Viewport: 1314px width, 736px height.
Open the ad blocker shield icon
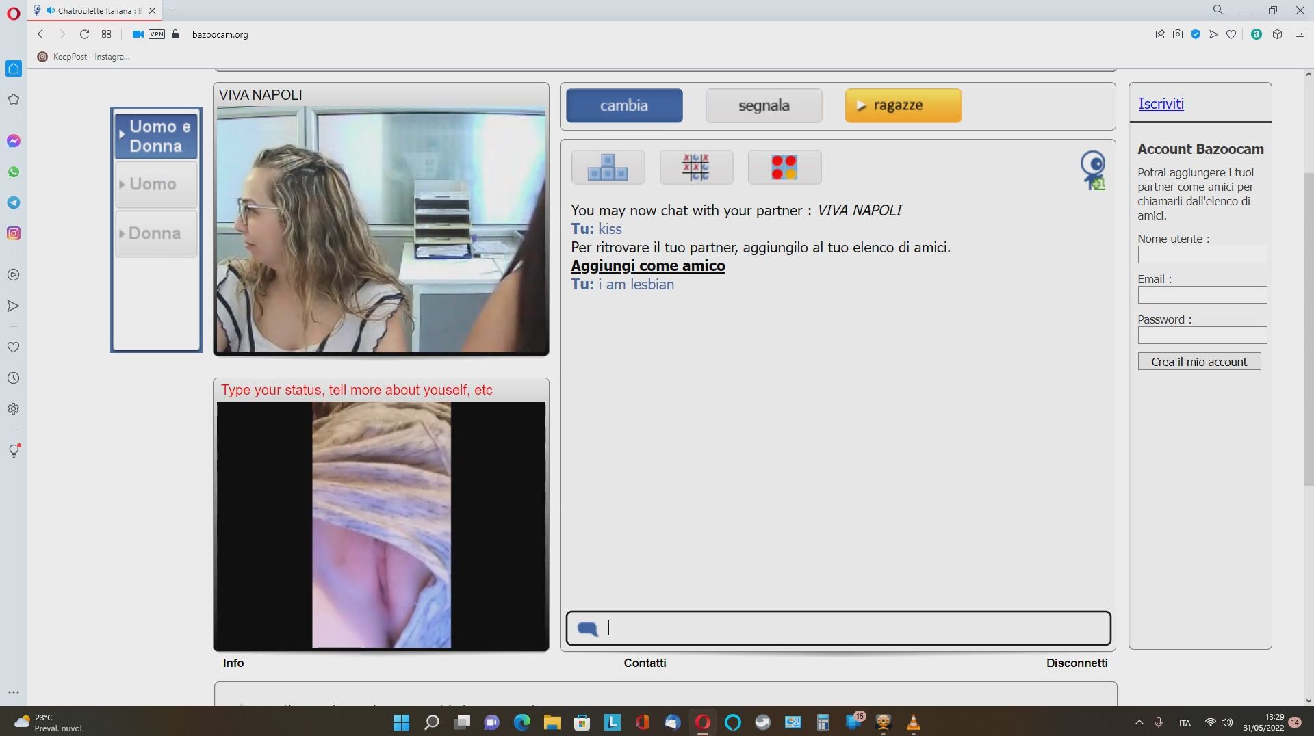pos(1196,34)
